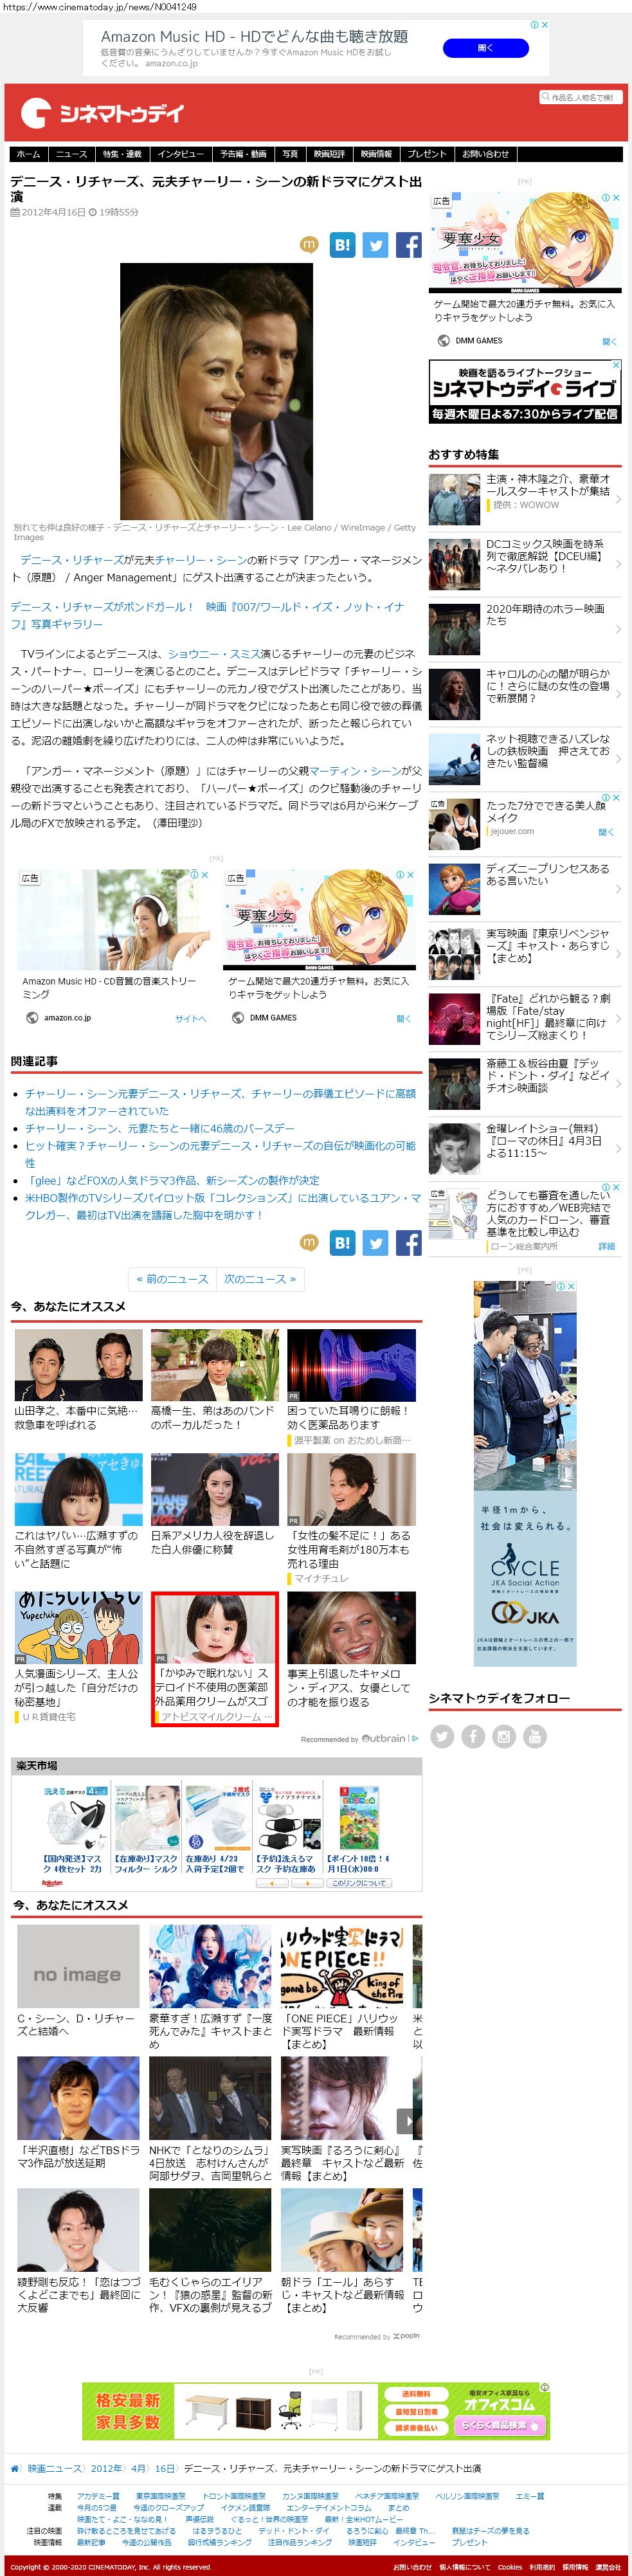Click the « 前のニュース button

coord(172,1279)
